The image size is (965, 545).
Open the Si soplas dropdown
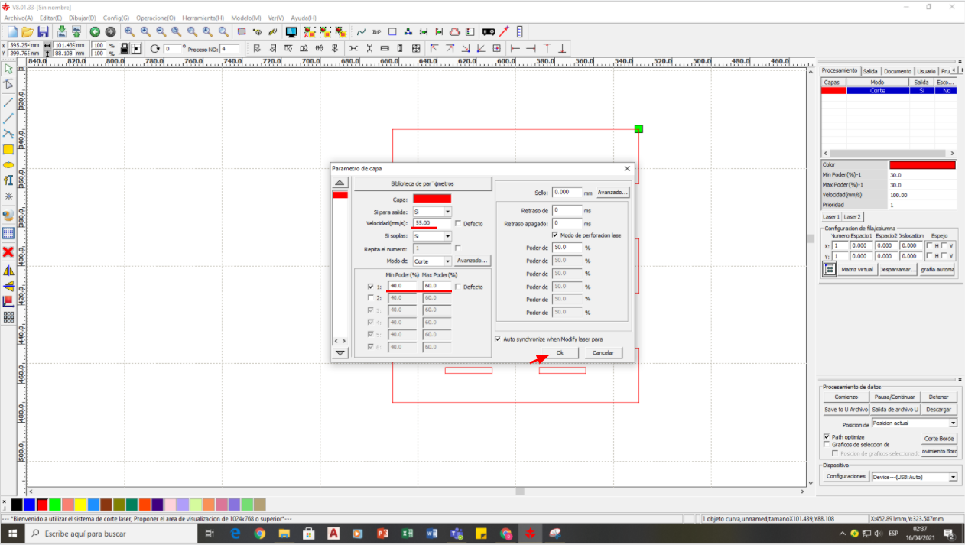coord(447,236)
